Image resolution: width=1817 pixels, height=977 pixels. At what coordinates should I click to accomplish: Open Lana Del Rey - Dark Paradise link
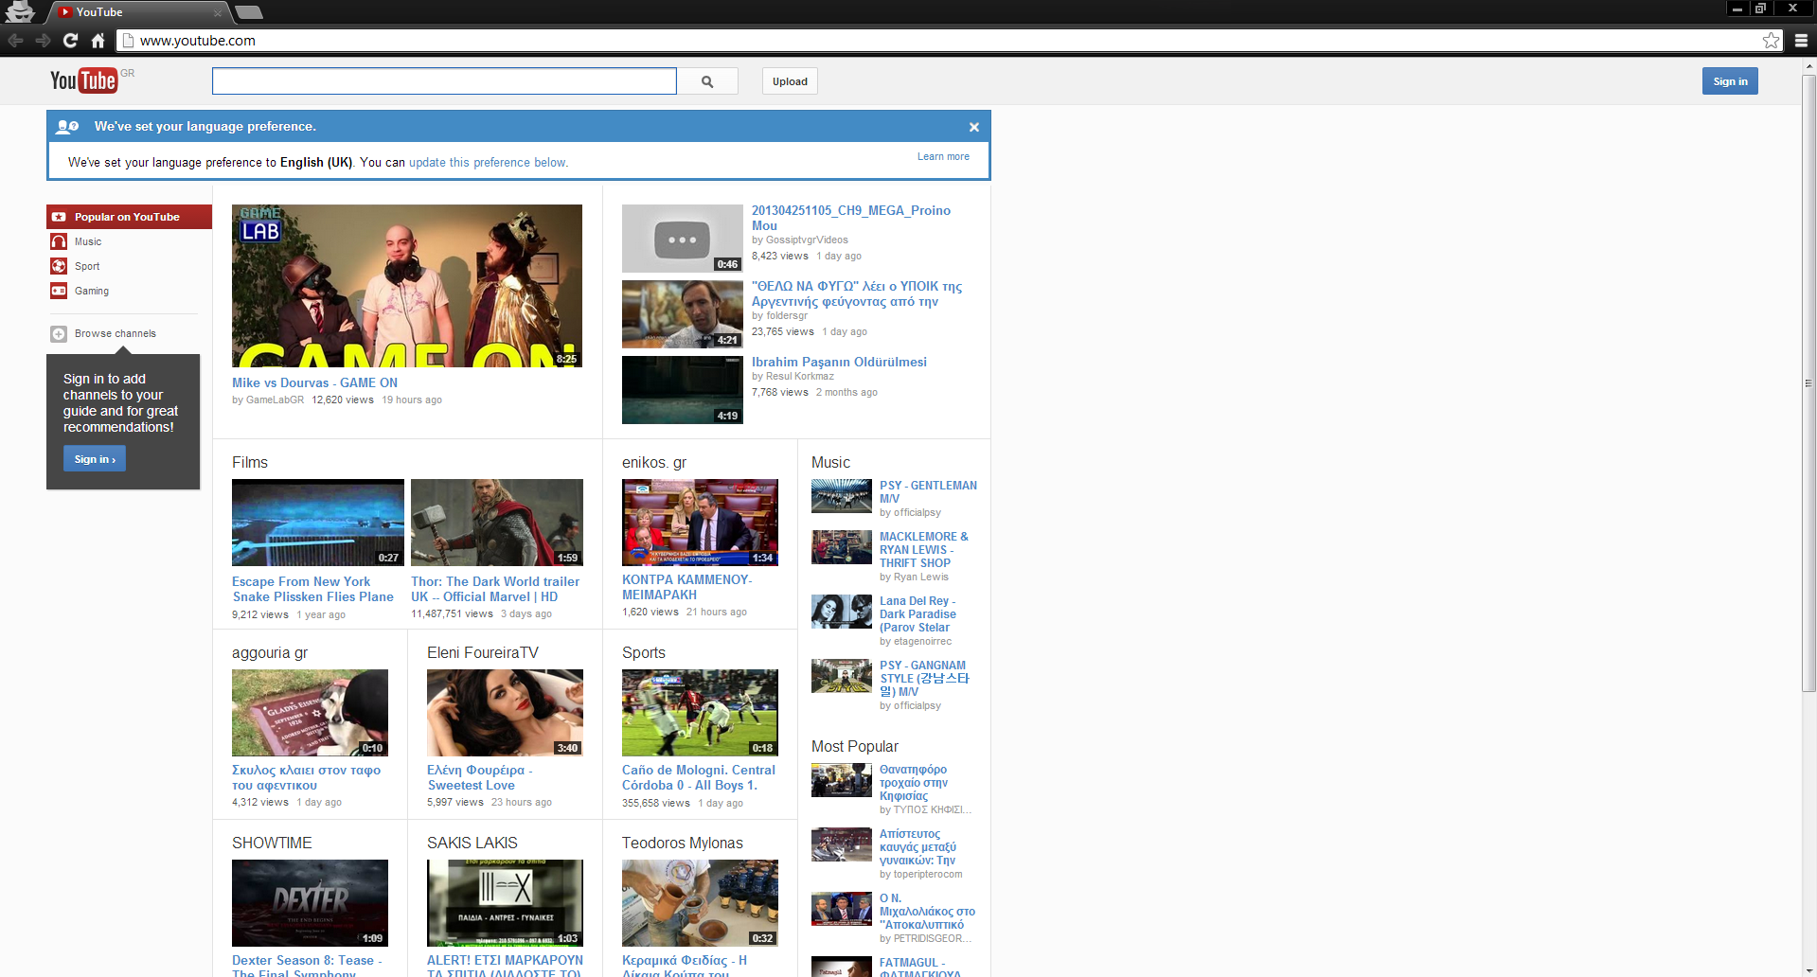[918, 614]
